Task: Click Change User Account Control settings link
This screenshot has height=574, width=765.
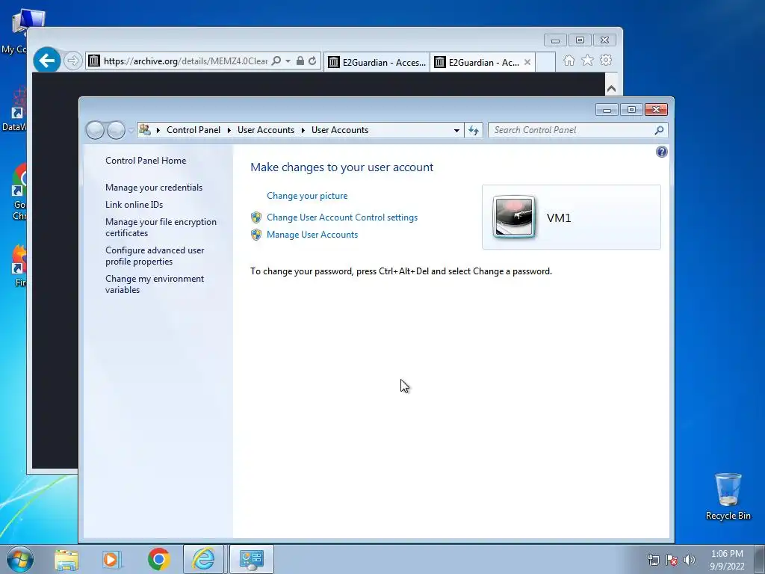Action: pos(342,217)
